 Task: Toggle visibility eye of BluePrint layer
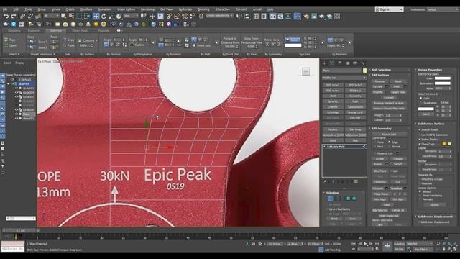[12, 84]
